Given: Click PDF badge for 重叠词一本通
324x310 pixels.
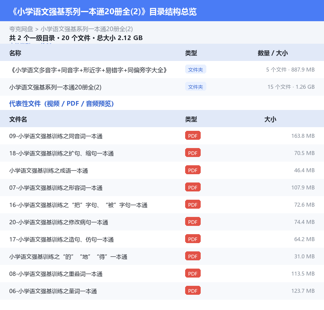Looking at the screenshot, I should 193,273.
